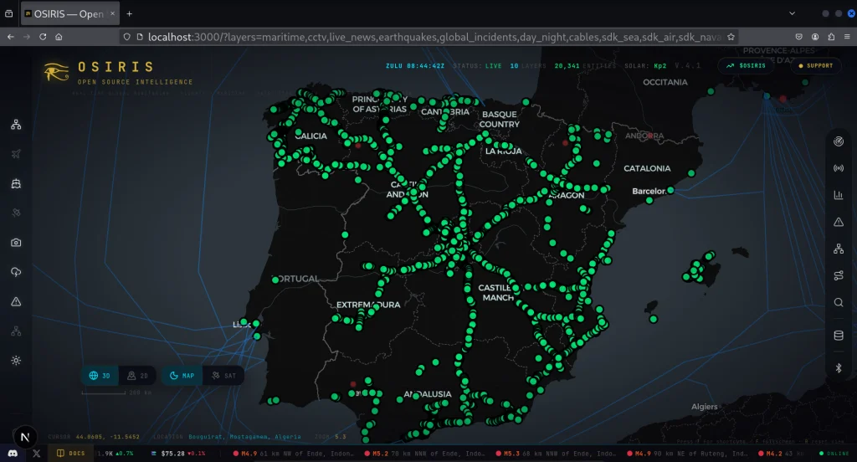Click the 20,341 entities count
The height and width of the screenshot is (462, 857).
(x=585, y=65)
